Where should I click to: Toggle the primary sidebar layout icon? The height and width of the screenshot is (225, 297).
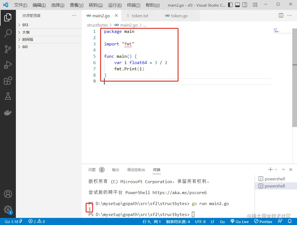230,5
